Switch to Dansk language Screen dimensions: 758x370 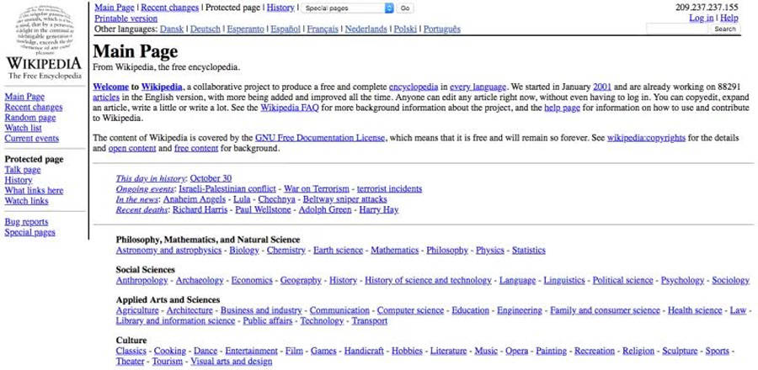[x=172, y=29]
